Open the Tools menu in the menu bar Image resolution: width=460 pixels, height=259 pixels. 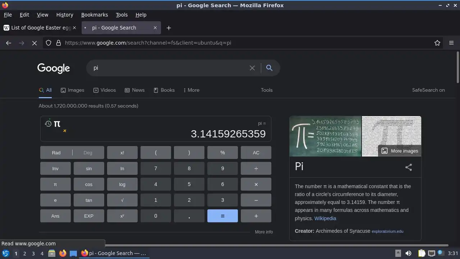pyautogui.click(x=121, y=15)
